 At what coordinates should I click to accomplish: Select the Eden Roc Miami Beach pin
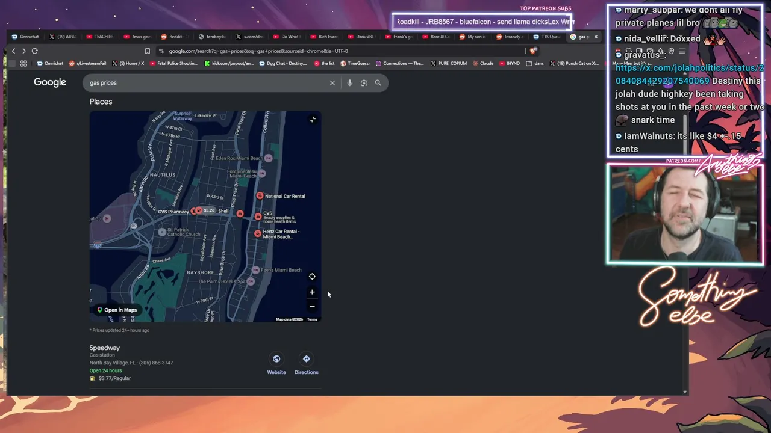(x=269, y=158)
